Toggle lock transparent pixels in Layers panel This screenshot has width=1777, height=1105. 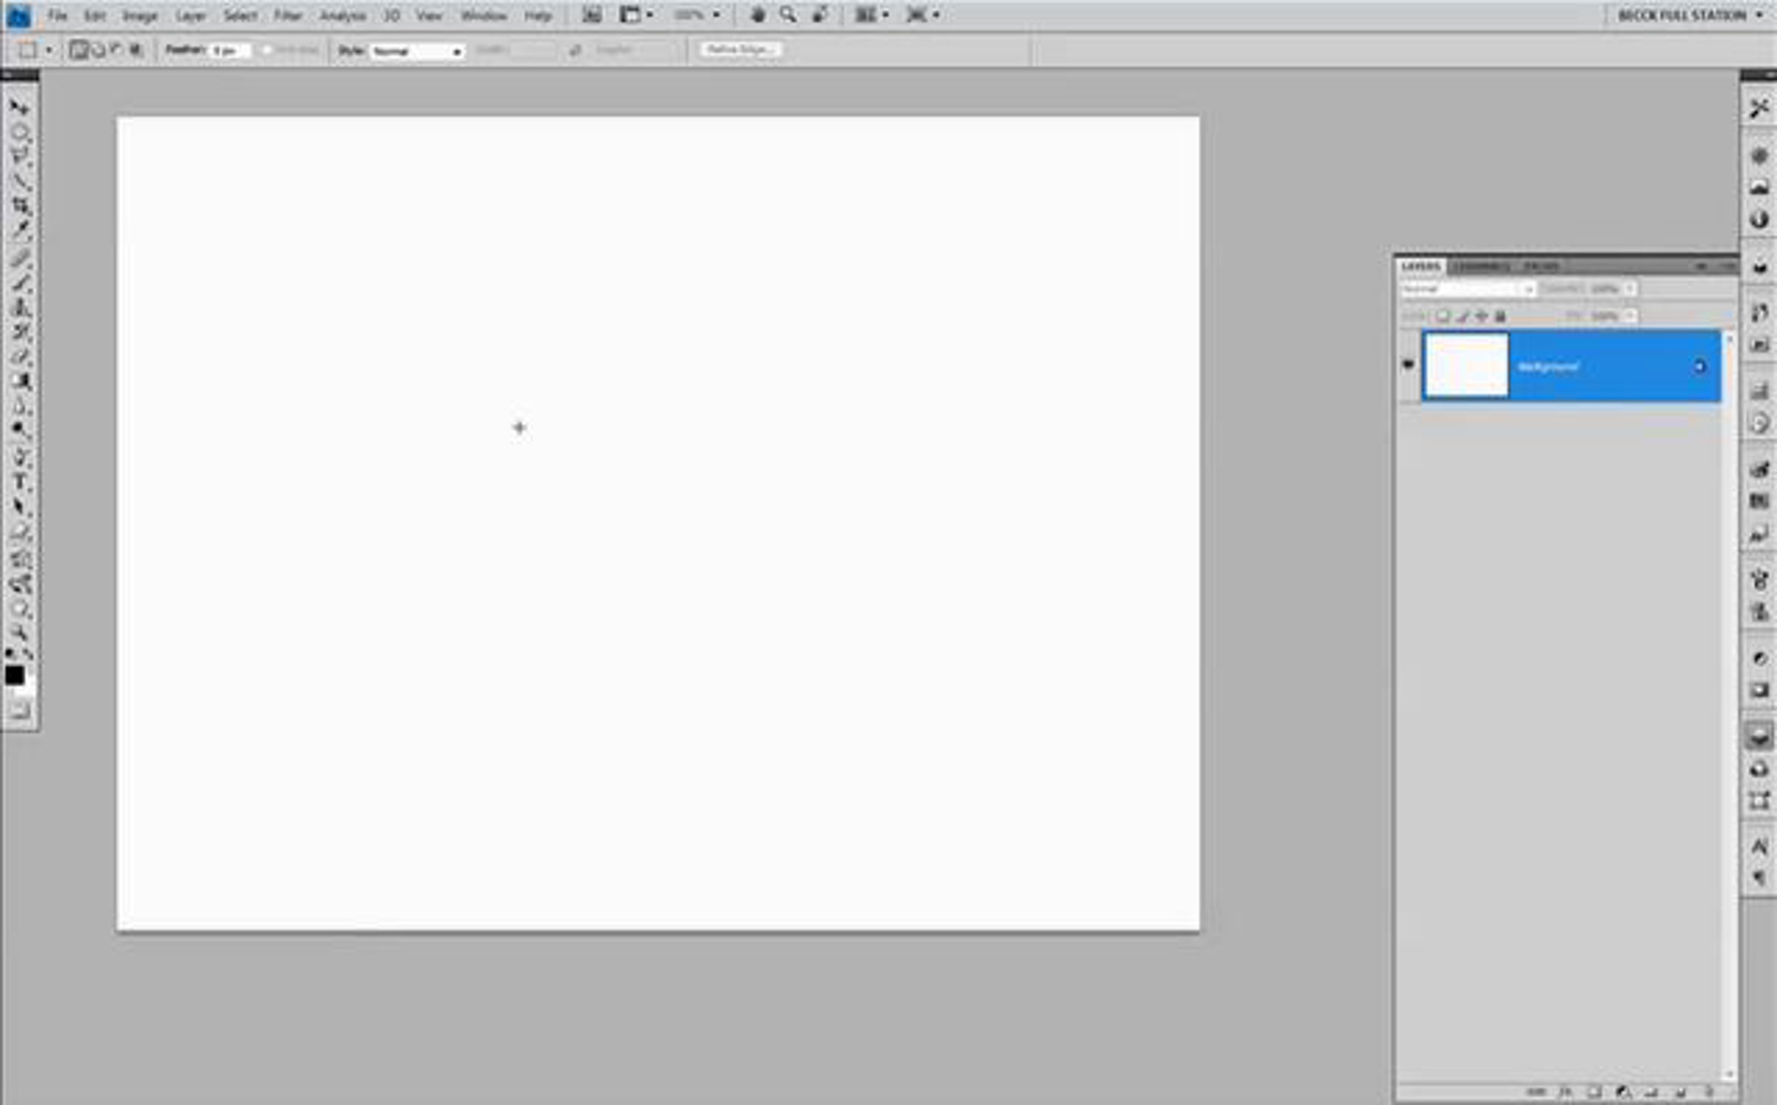click(1443, 317)
